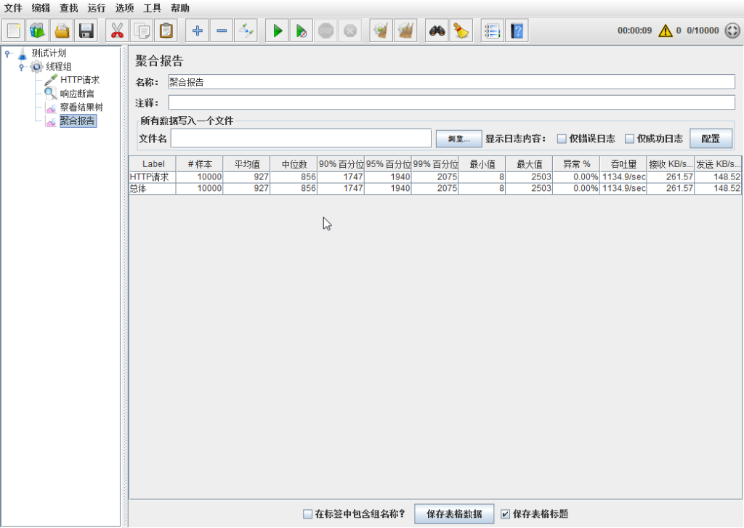This screenshot has height=528, width=744.
Task: Collapse the 测试计划 tree node
Action: (7, 53)
